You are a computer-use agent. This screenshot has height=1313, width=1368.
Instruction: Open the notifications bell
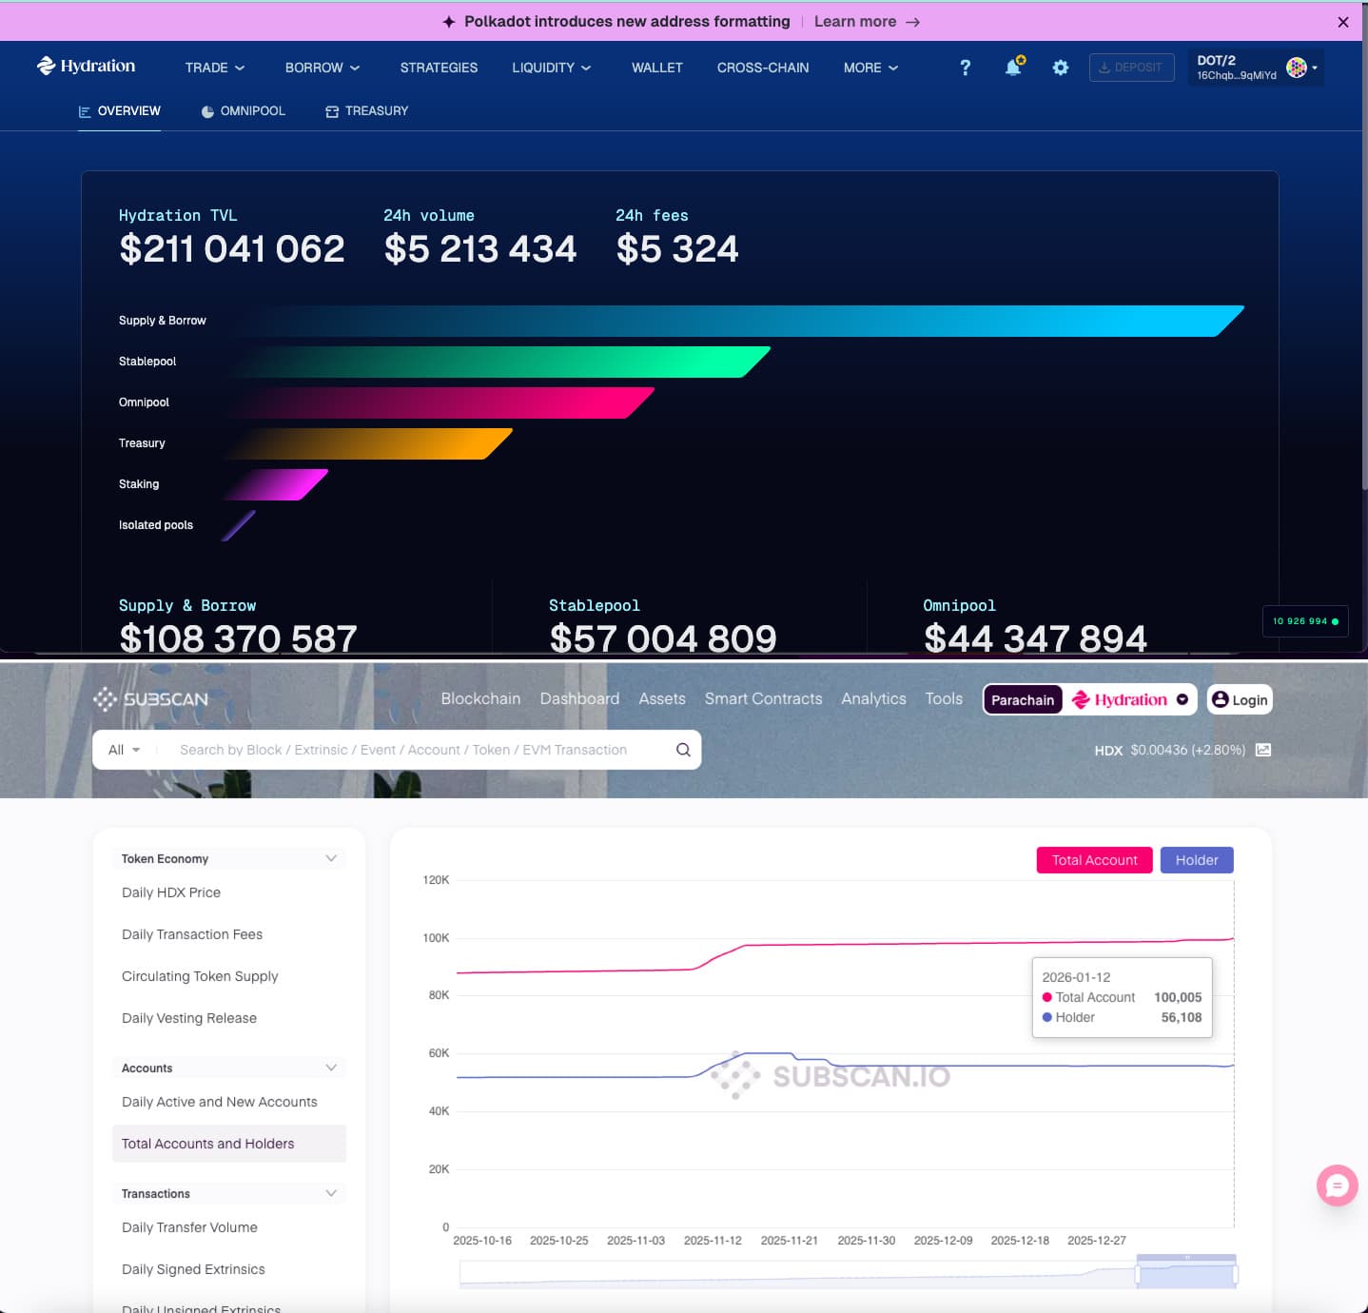point(1012,68)
